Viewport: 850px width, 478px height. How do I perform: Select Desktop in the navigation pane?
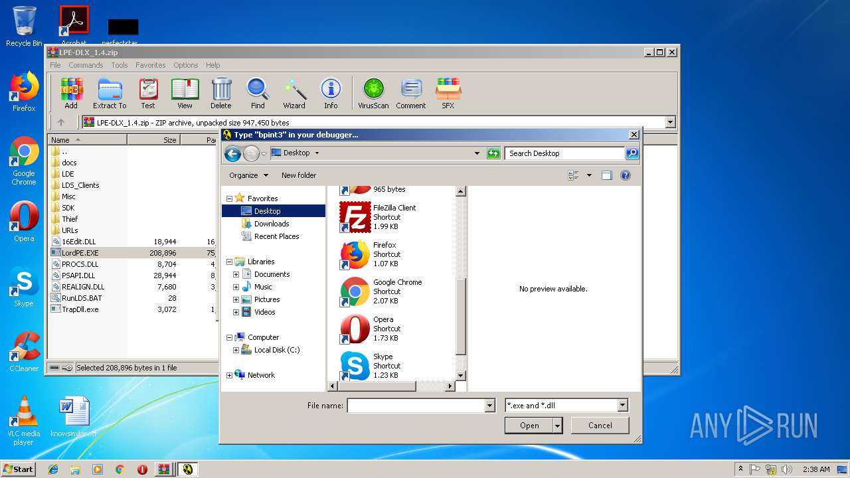pos(268,211)
